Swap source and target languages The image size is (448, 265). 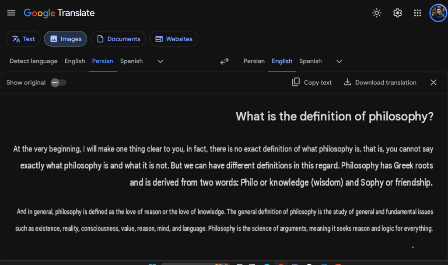(224, 61)
